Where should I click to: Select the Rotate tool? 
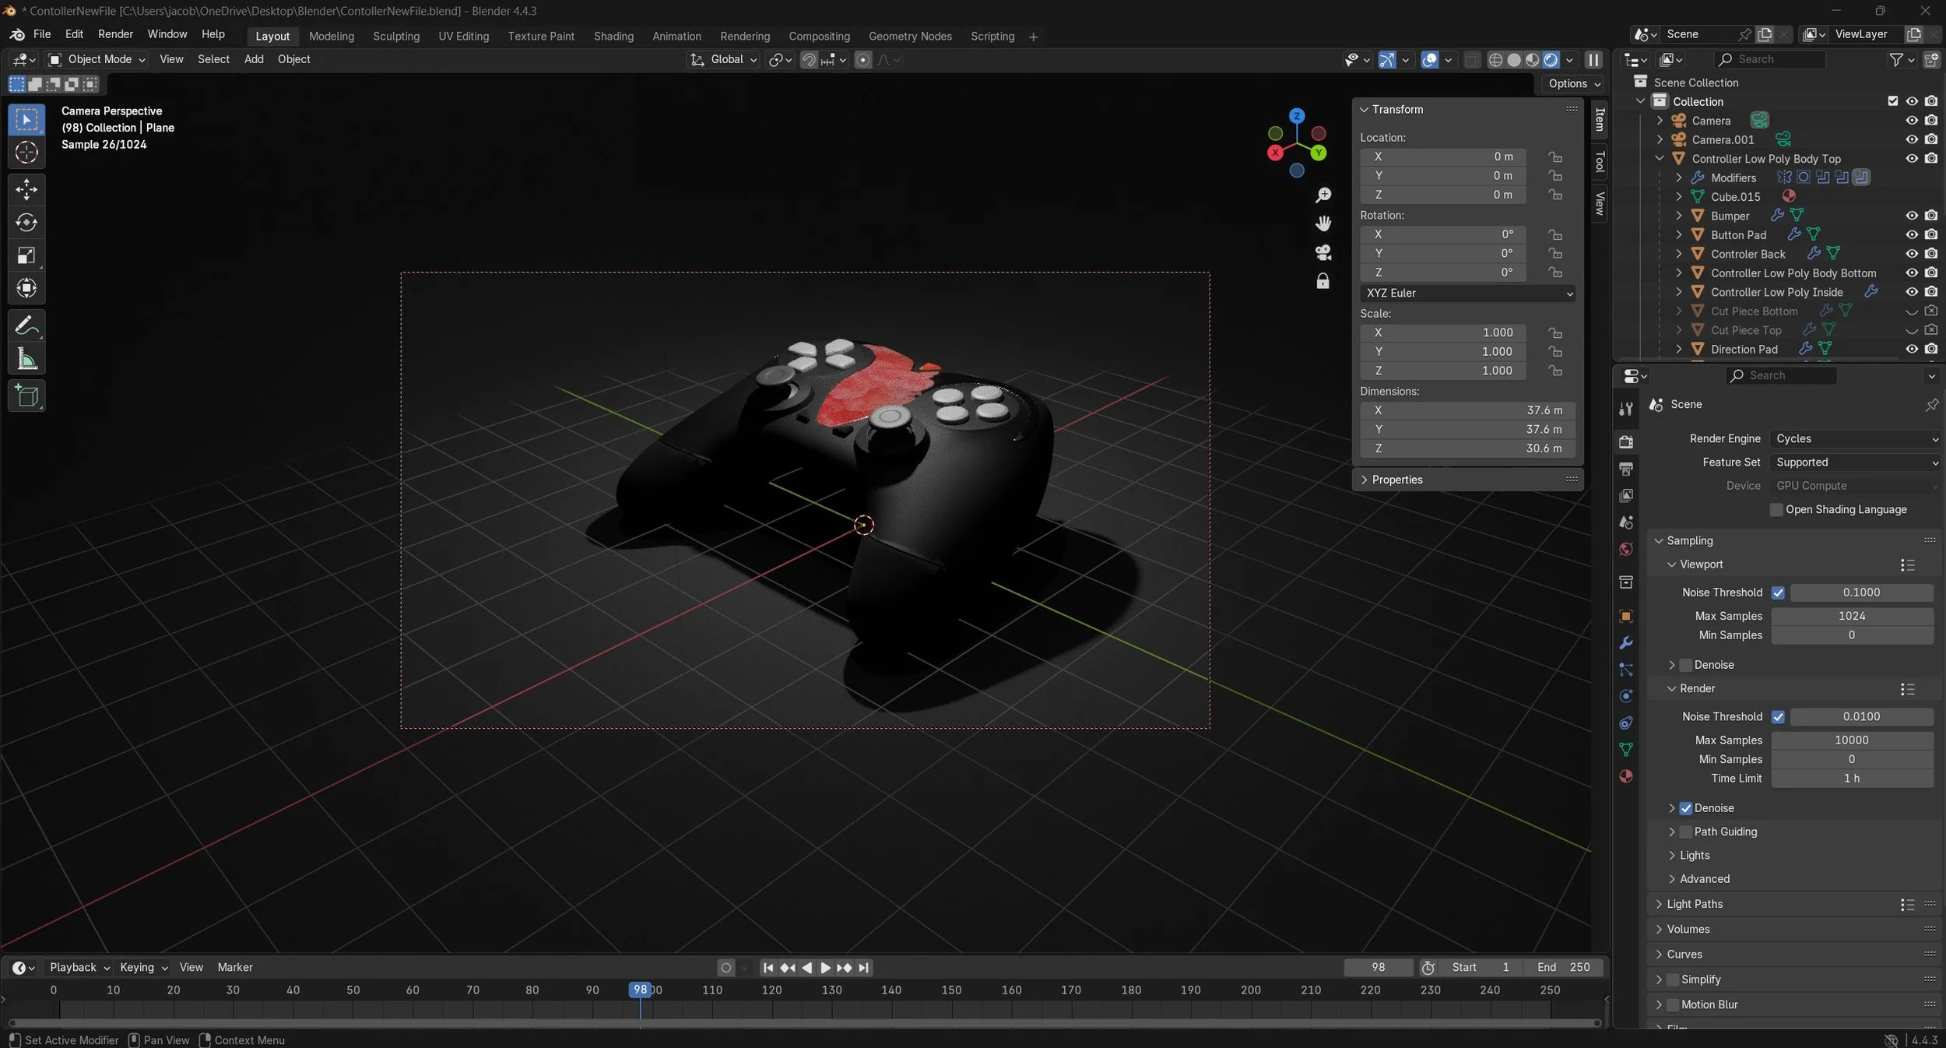(26, 223)
